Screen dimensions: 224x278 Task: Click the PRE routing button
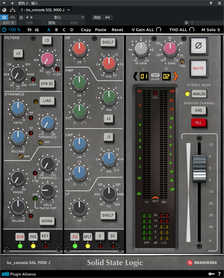33,237
